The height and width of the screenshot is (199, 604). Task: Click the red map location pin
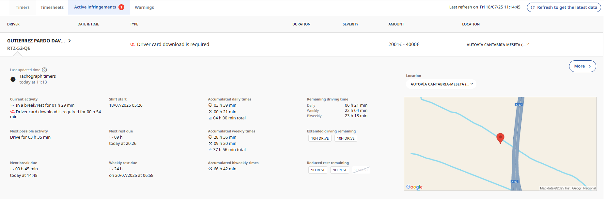click(500, 138)
